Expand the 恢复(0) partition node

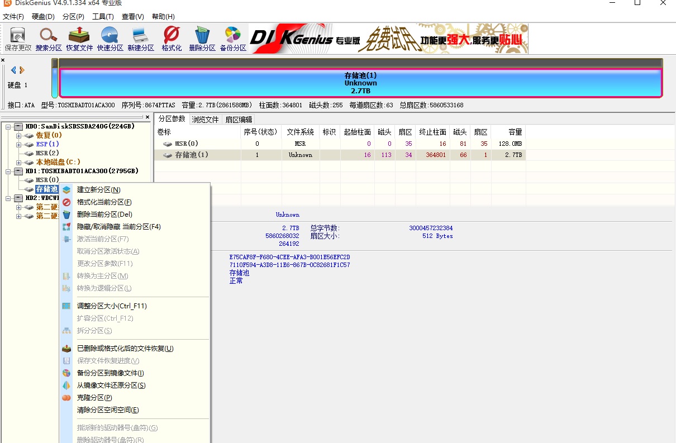18,135
